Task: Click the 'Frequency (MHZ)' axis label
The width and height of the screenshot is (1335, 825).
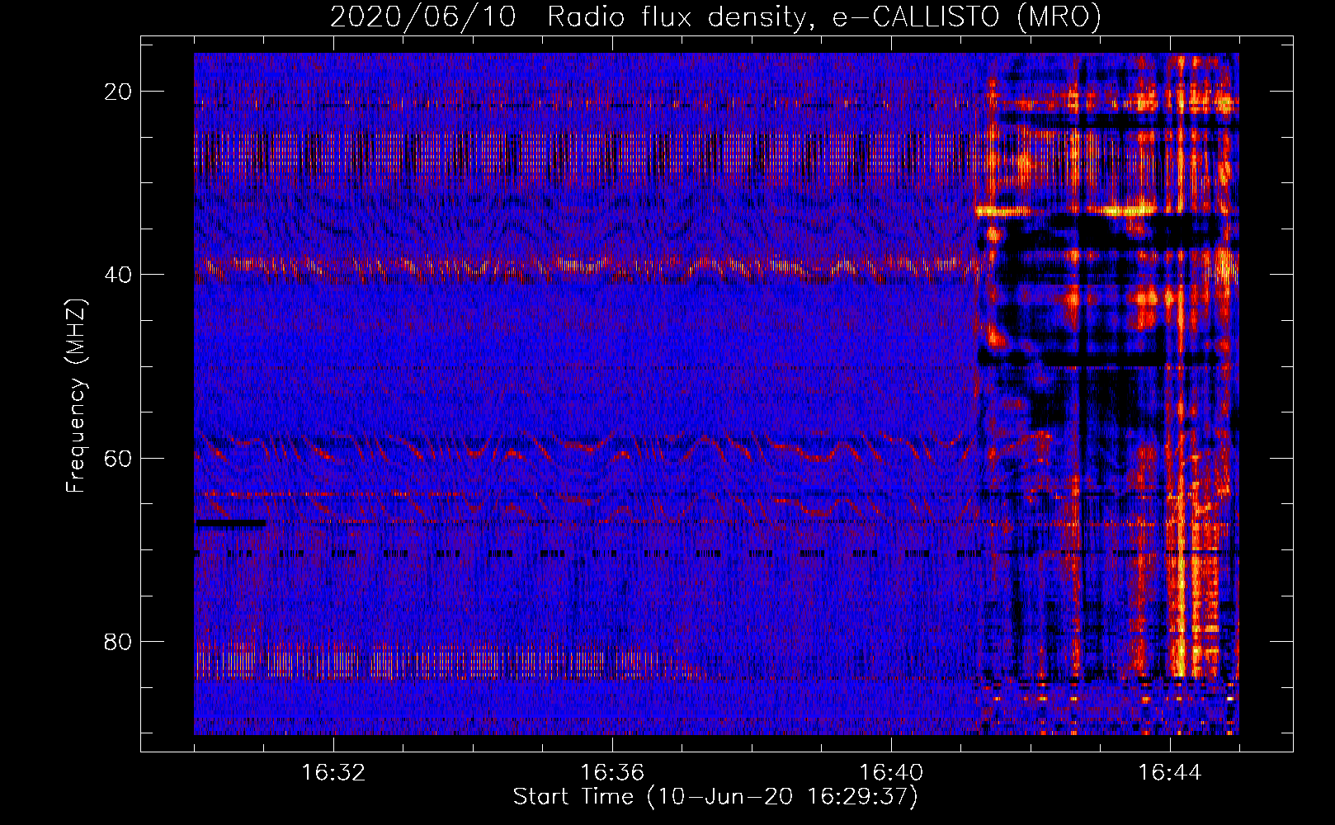Action: coord(76,396)
